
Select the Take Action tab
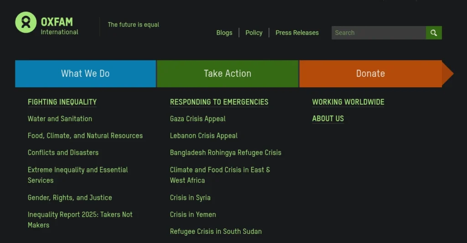click(228, 74)
